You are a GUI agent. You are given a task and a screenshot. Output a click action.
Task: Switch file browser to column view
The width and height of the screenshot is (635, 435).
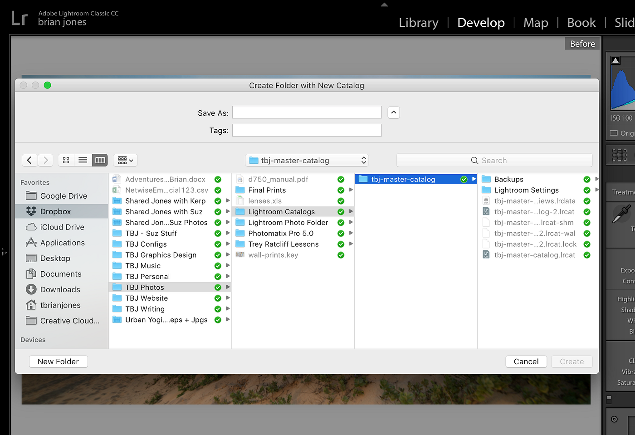click(100, 160)
